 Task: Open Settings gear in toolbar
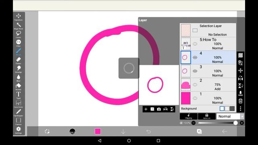pos(19,130)
